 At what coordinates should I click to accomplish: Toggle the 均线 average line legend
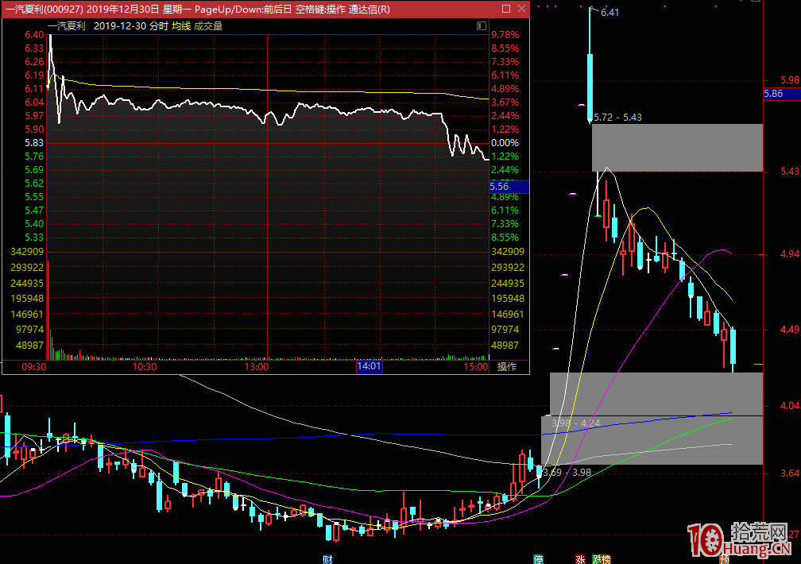point(181,26)
